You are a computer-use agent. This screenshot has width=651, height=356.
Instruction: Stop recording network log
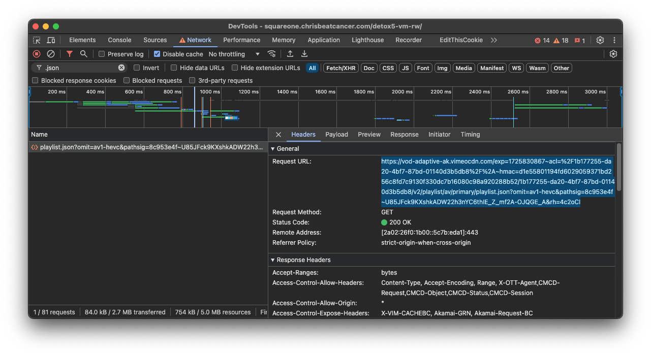pyautogui.click(x=37, y=54)
